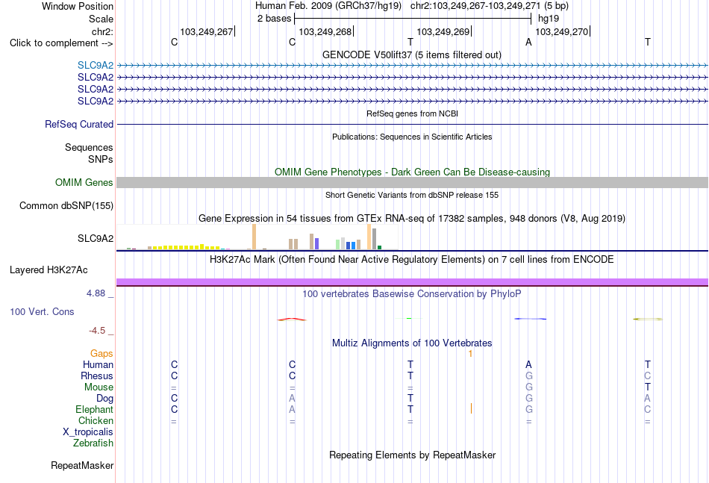
Task: Click the RepeatMasker track label
Action: click(82, 465)
